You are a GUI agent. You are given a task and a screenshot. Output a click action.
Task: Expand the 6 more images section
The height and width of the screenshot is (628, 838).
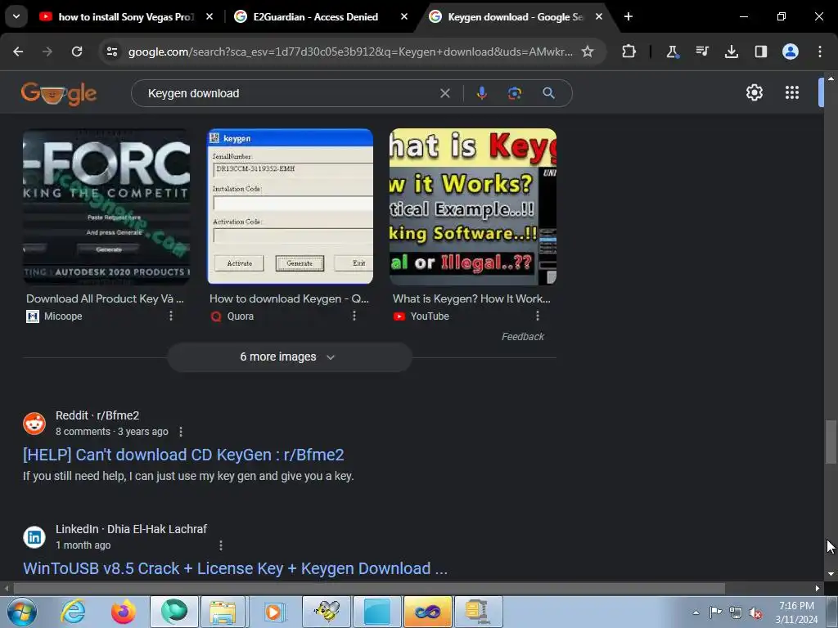point(289,357)
